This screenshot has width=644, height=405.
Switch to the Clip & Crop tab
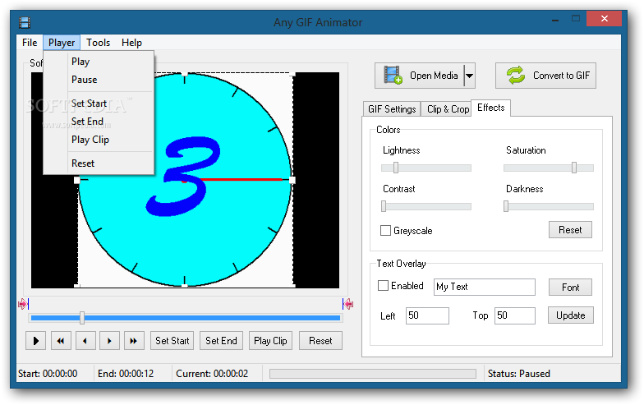[448, 108]
